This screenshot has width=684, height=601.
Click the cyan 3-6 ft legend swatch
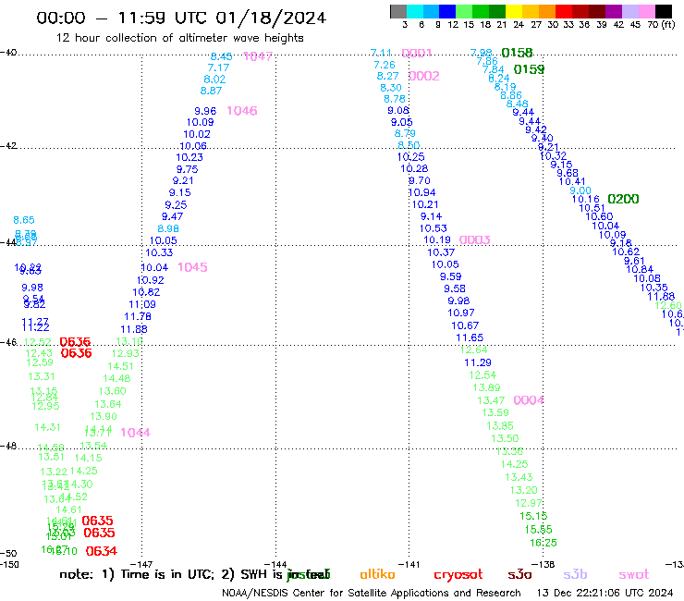pyautogui.click(x=415, y=11)
